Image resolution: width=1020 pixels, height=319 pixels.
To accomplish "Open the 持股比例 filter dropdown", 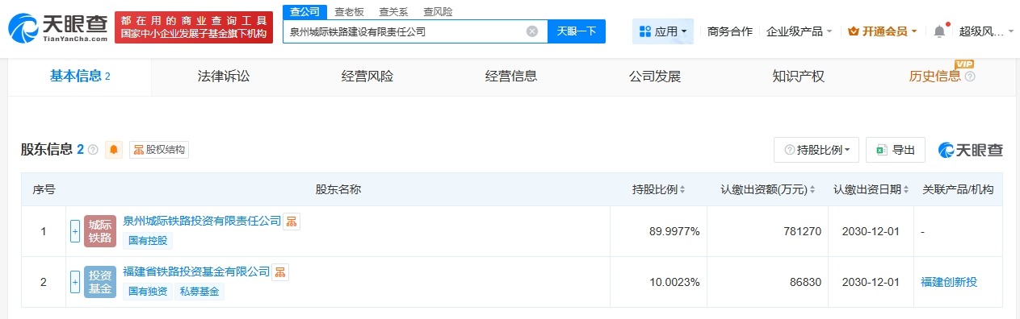I will [816, 150].
